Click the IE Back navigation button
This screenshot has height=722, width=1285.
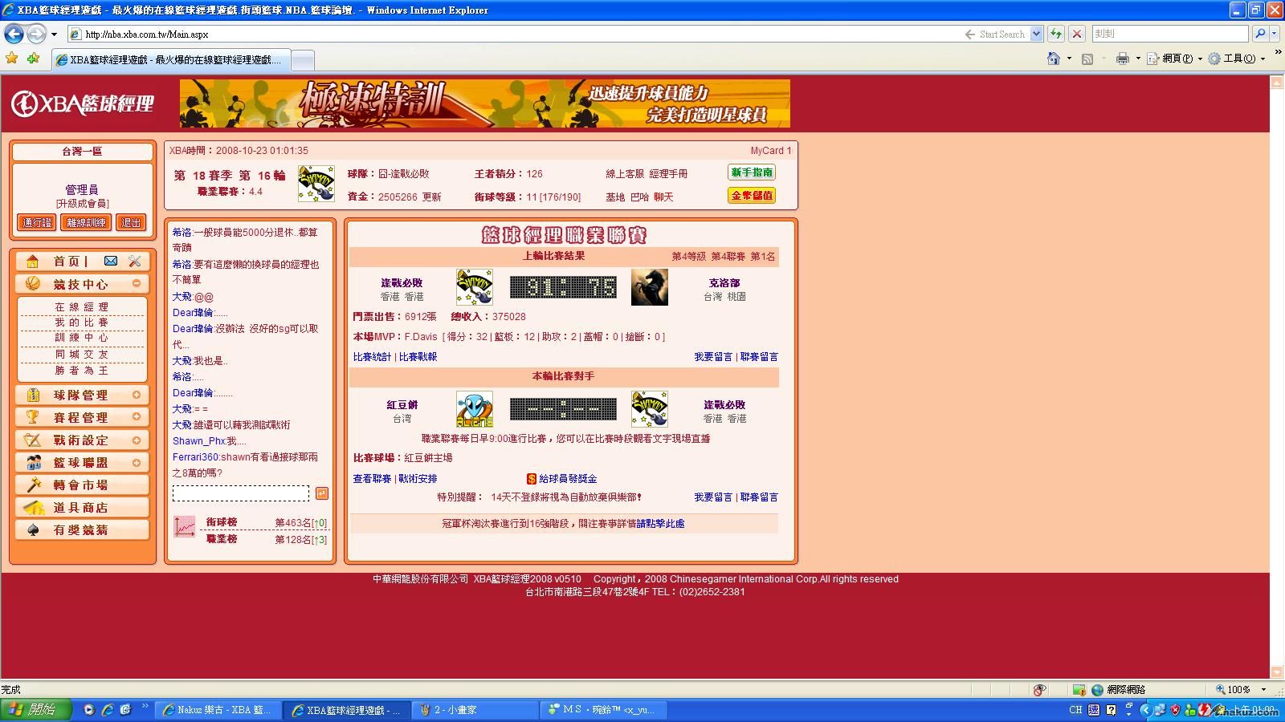pyautogui.click(x=14, y=34)
